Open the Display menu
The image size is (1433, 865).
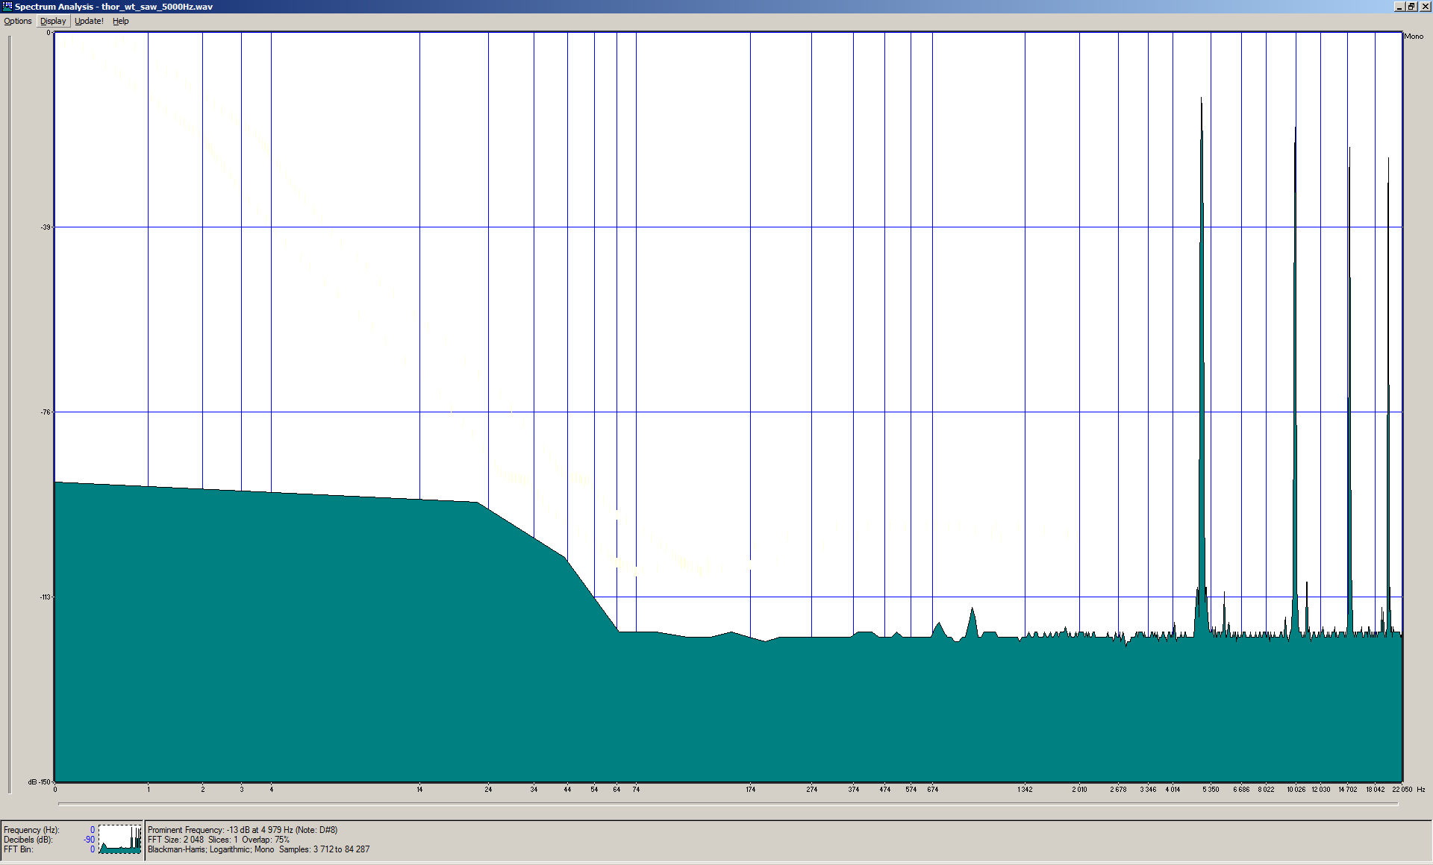coord(53,21)
